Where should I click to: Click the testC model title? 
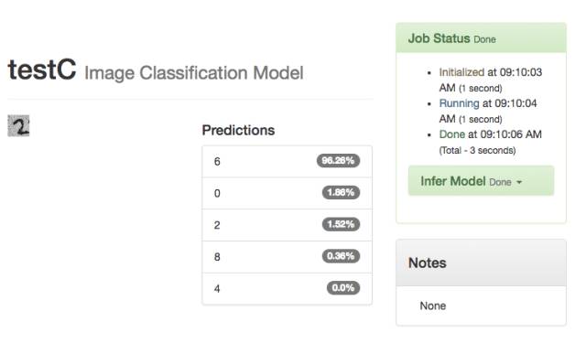(x=42, y=70)
